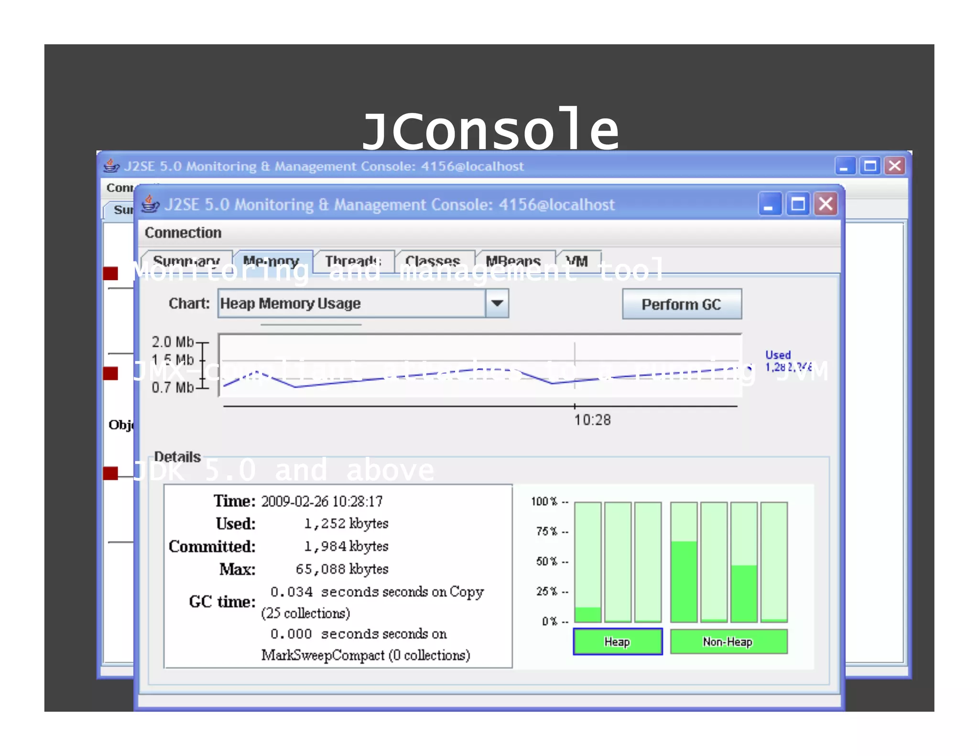
Task: Click the heap memory usage line chart
Action: pyautogui.click(x=480, y=366)
